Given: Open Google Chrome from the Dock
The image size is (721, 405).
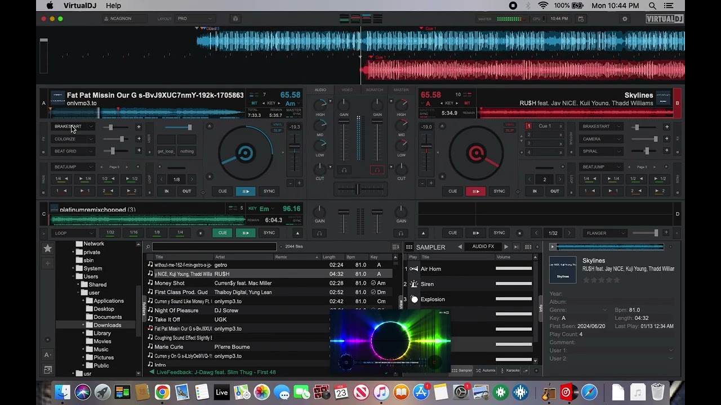Looking at the screenshot, I should point(162,392).
